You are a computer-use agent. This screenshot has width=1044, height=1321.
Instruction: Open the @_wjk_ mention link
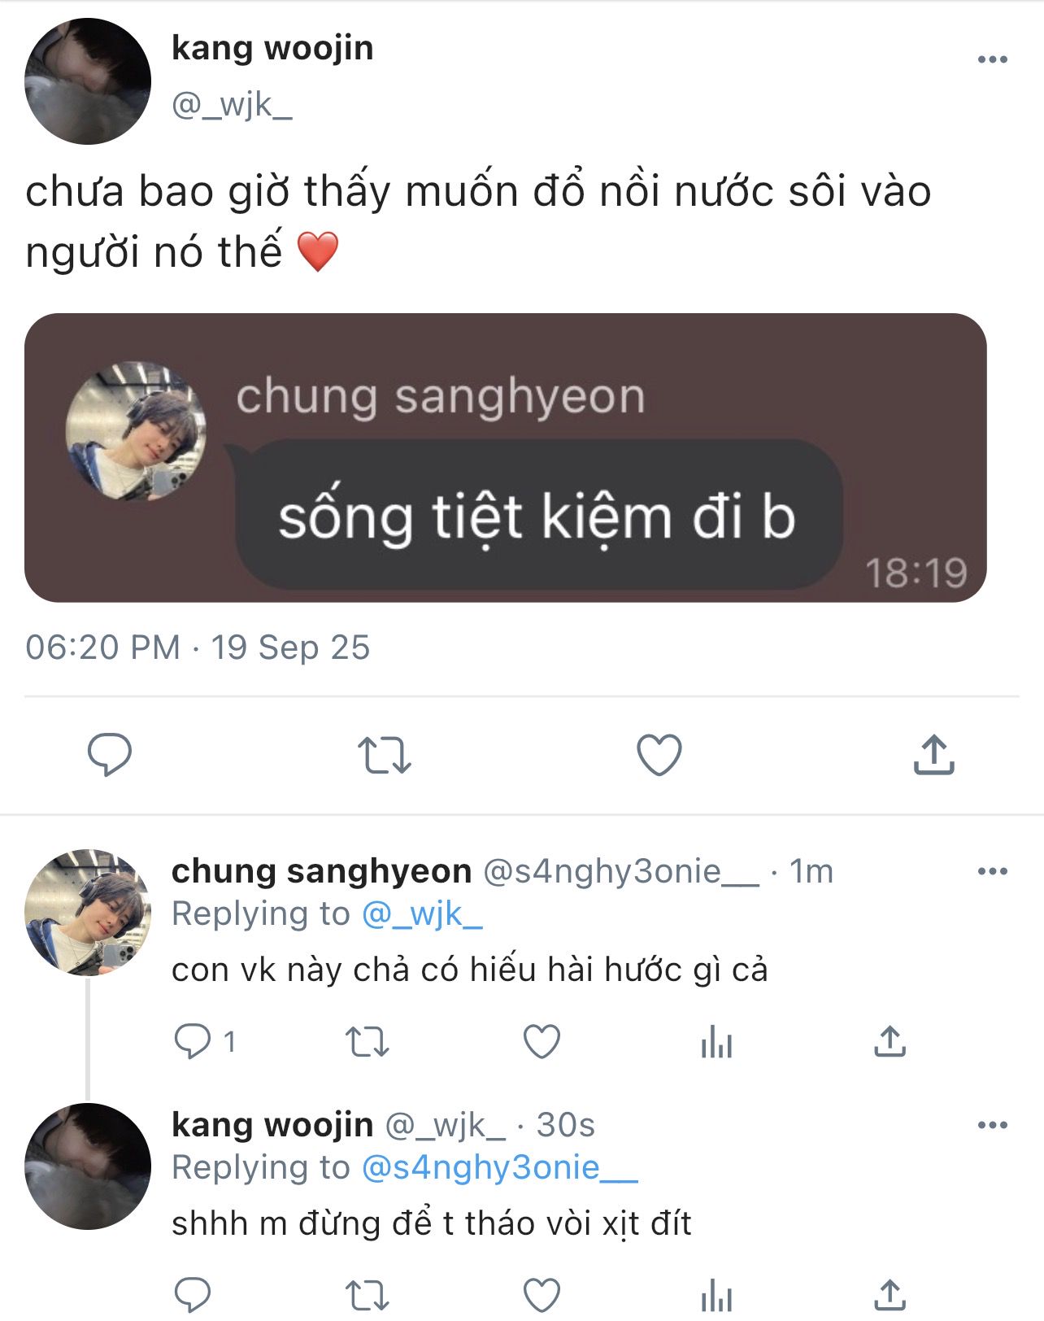pos(422,914)
